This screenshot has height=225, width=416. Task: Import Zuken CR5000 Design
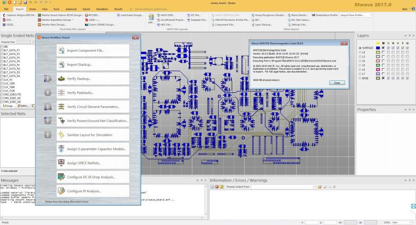click(100, 24)
